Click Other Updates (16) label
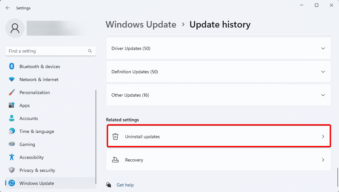 click(130, 95)
